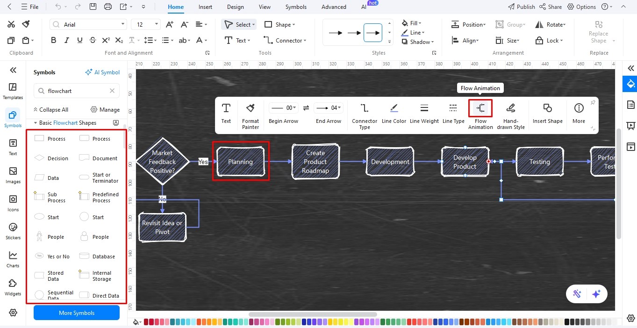Open Text panel in left sidebar
The height and width of the screenshot is (328, 637).
pos(13,147)
